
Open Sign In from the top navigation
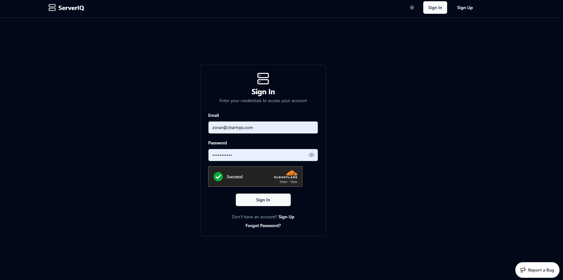tap(435, 8)
